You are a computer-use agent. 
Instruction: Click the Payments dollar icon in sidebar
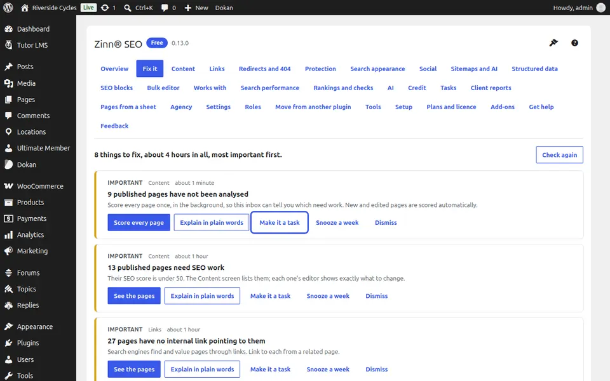pos(8,218)
